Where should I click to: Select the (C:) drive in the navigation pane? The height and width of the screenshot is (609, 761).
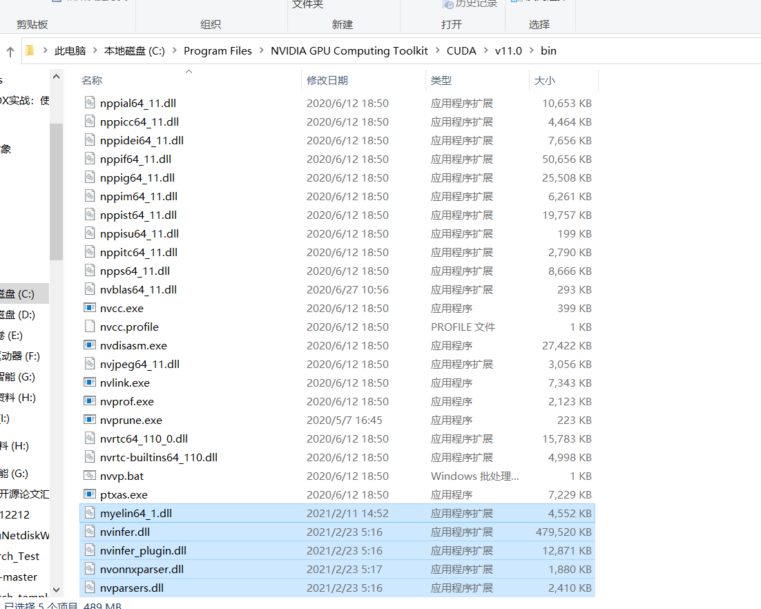[23, 293]
